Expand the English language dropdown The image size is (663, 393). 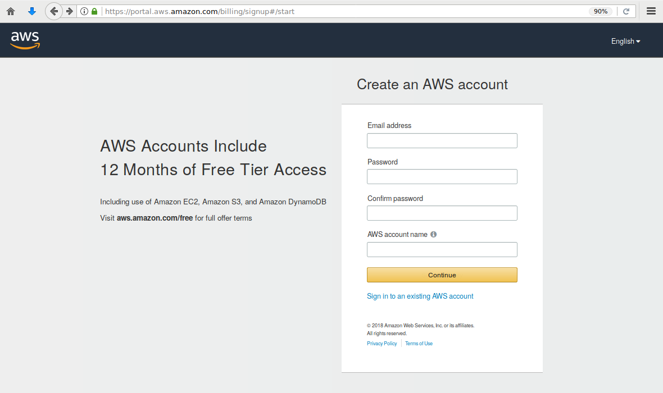(x=625, y=41)
